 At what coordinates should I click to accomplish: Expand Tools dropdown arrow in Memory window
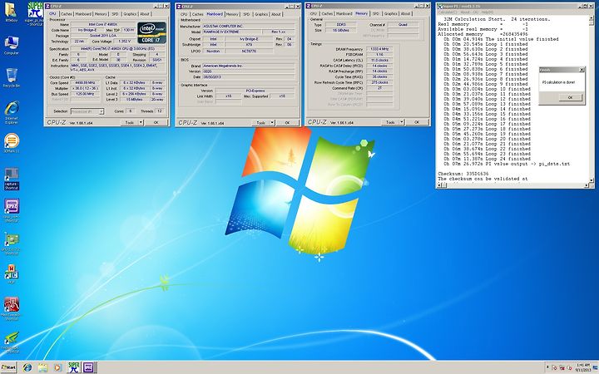(x=402, y=122)
